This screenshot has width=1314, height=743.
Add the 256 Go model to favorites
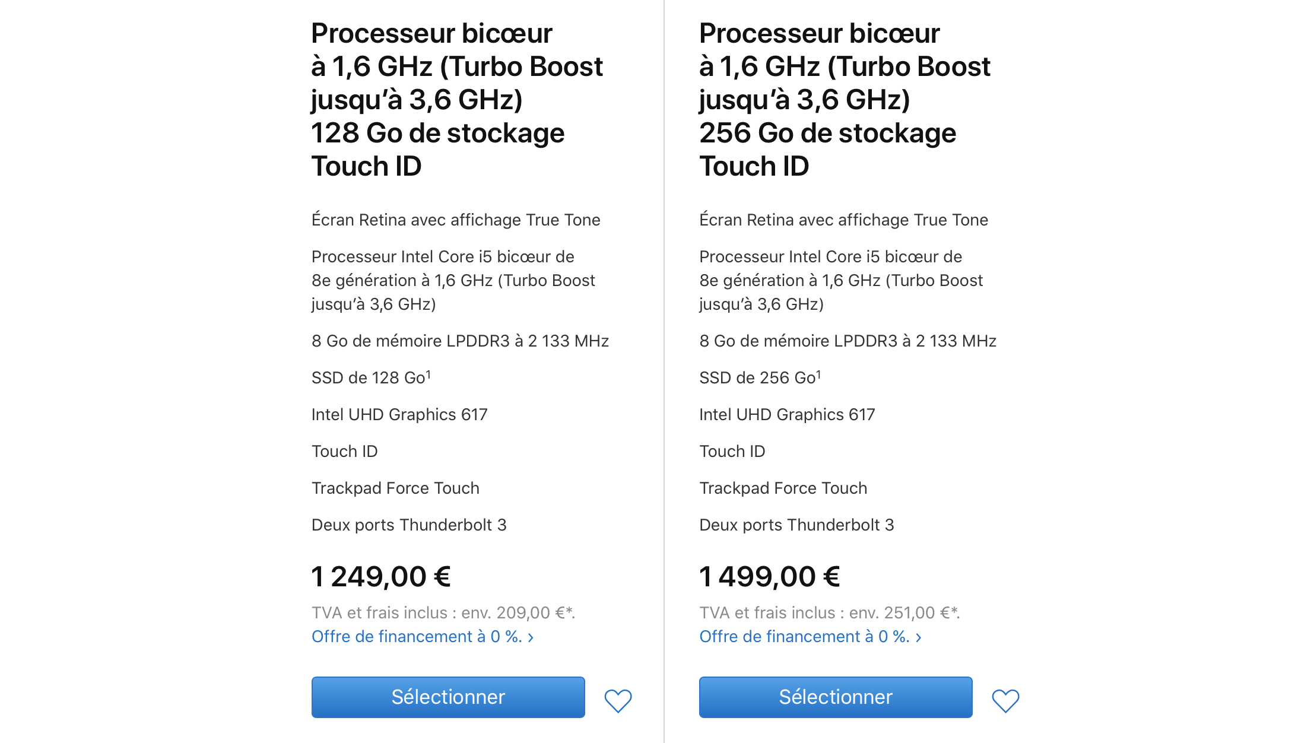[x=1005, y=701]
